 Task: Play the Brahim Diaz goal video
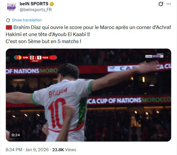pyautogui.click(x=88, y=95)
